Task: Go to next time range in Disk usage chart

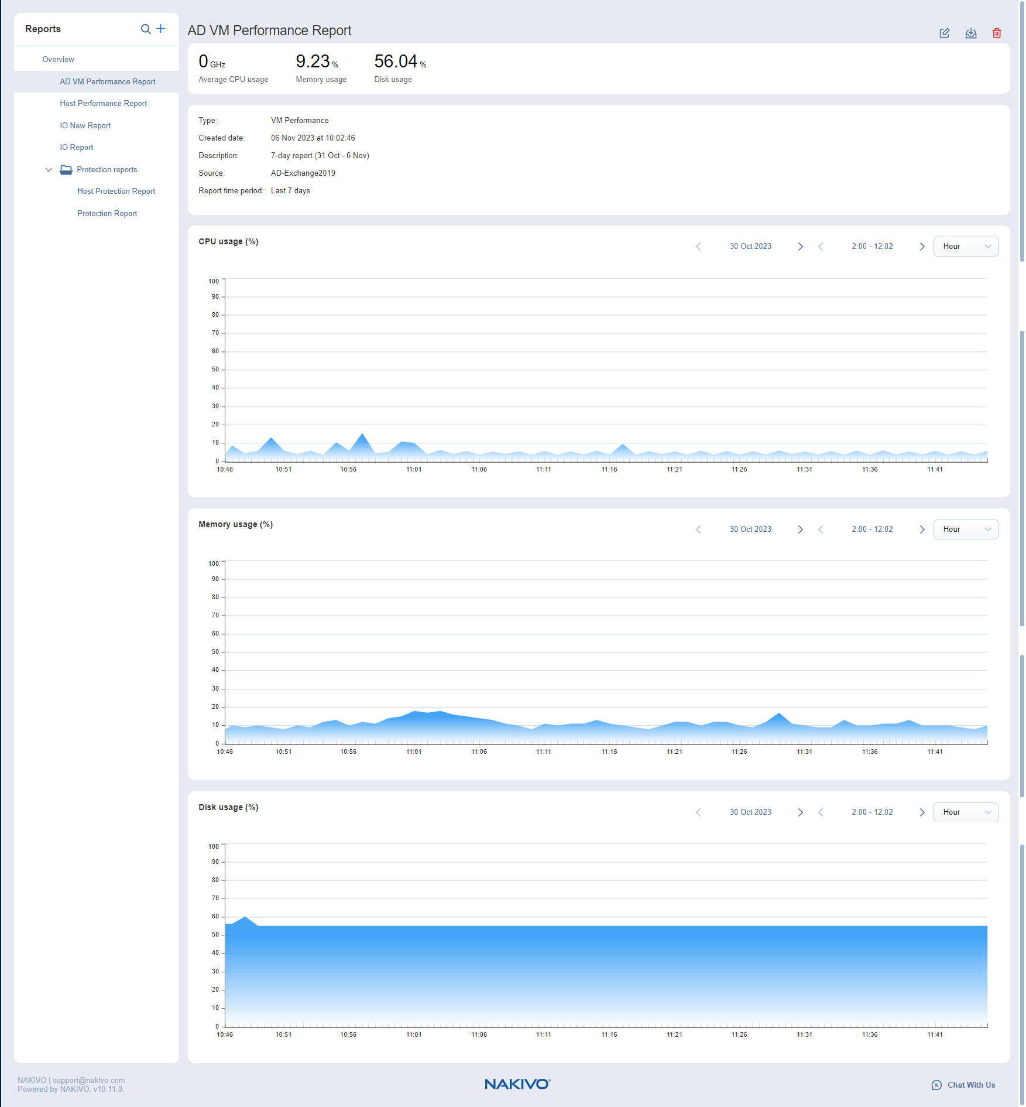Action: (922, 812)
